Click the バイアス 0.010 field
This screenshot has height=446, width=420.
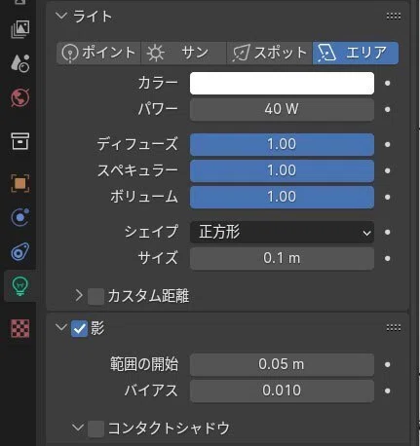pos(282,390)
